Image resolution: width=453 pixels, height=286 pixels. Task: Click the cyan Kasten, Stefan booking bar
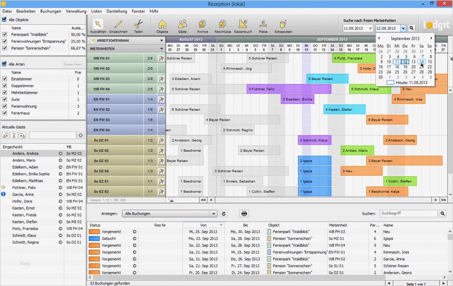pyautogui.click(x=344, y=109)
